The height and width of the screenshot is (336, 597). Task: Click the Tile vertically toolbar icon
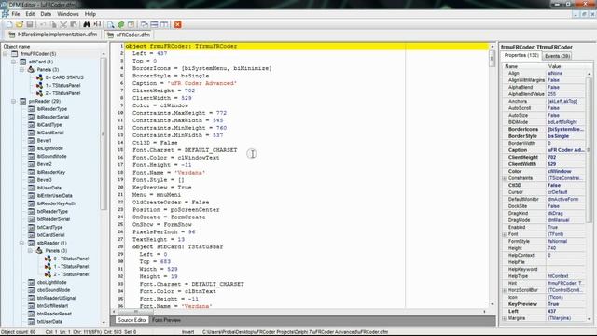[x=164, y=24]
